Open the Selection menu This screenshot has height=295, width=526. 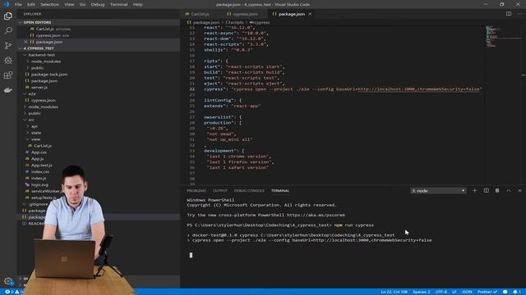[x=49, y=4]
